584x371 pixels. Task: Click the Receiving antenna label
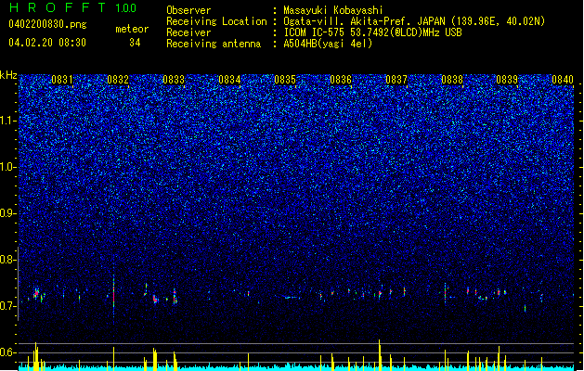[214, 44]
